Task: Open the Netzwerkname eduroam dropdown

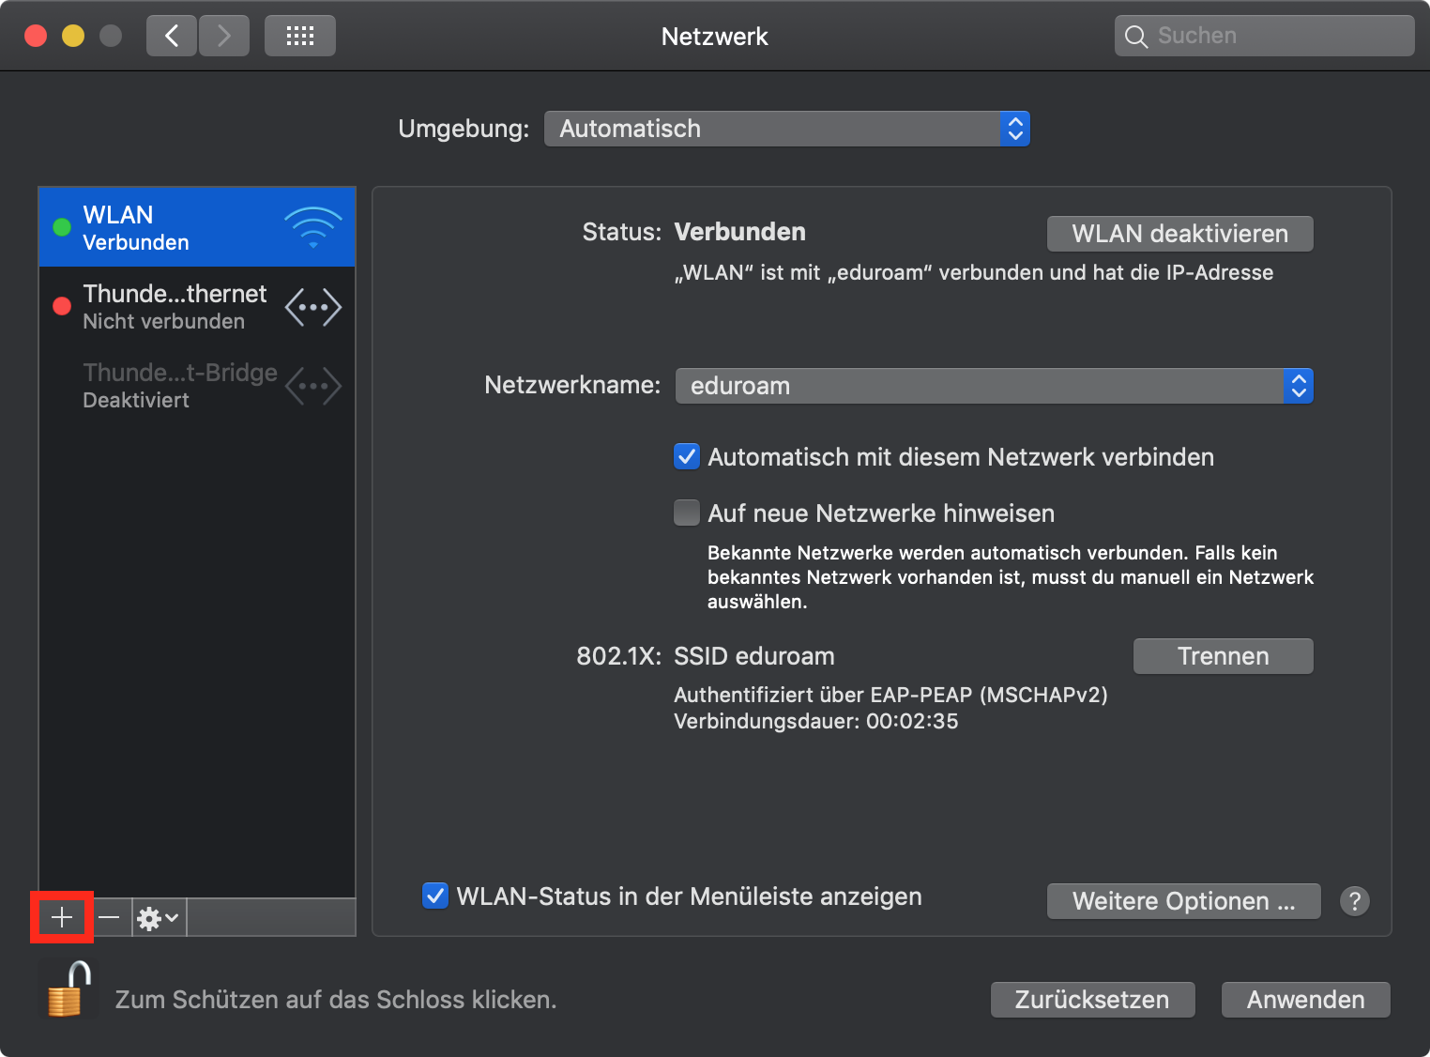Action: [x=995, y=386]
